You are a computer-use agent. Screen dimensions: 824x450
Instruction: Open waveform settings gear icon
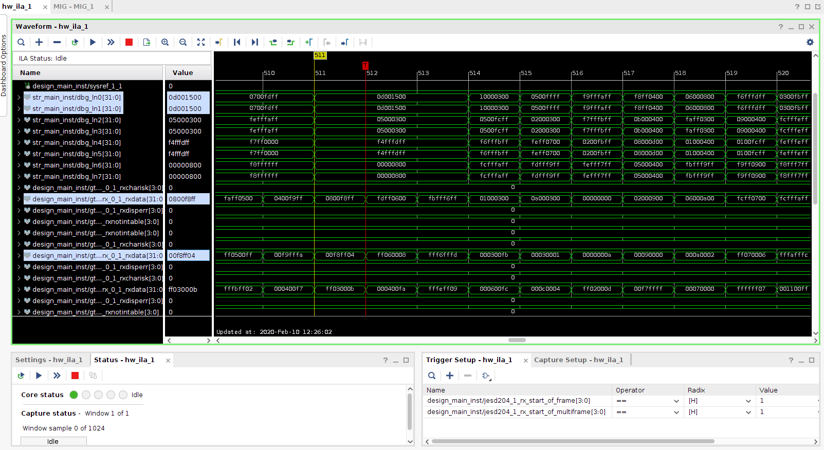(x=810, y=42)
